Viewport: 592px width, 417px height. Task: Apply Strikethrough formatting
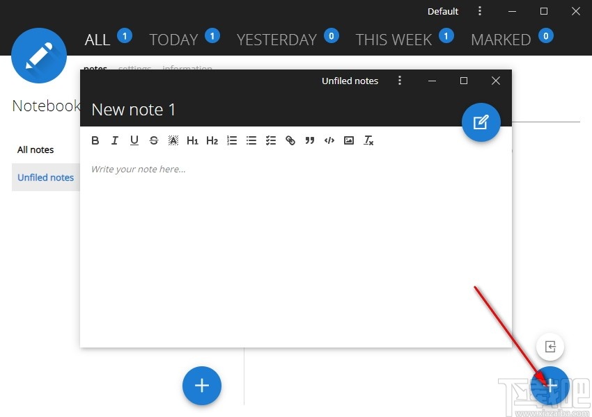154,140
